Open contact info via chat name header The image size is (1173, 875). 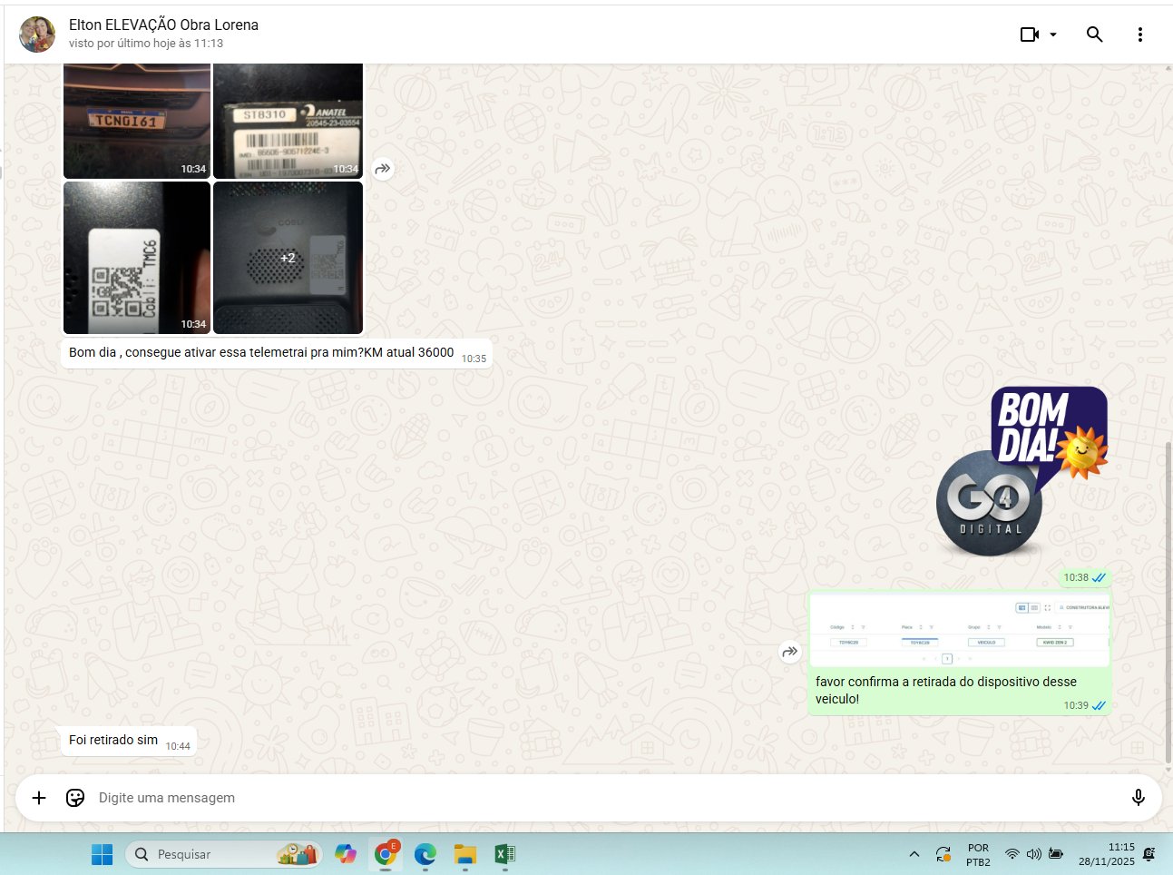(x=163, y=25)
